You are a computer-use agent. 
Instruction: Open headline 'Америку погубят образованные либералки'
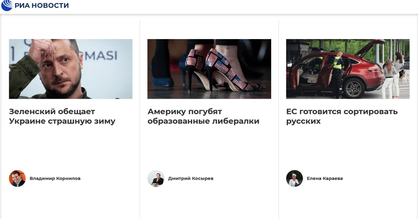[x=203, y=116]
